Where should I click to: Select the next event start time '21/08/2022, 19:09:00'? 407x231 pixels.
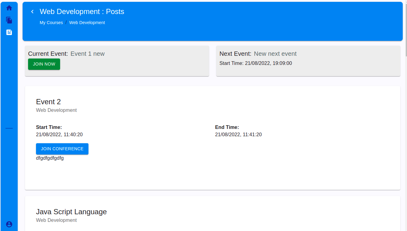click(268, 63)
